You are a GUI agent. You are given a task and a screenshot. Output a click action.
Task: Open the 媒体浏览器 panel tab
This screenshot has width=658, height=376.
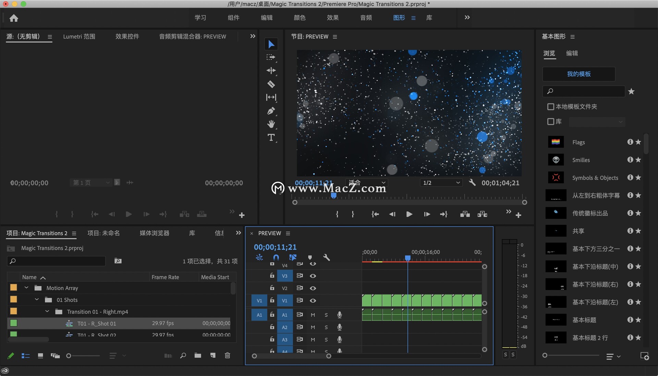coord(154,233)
